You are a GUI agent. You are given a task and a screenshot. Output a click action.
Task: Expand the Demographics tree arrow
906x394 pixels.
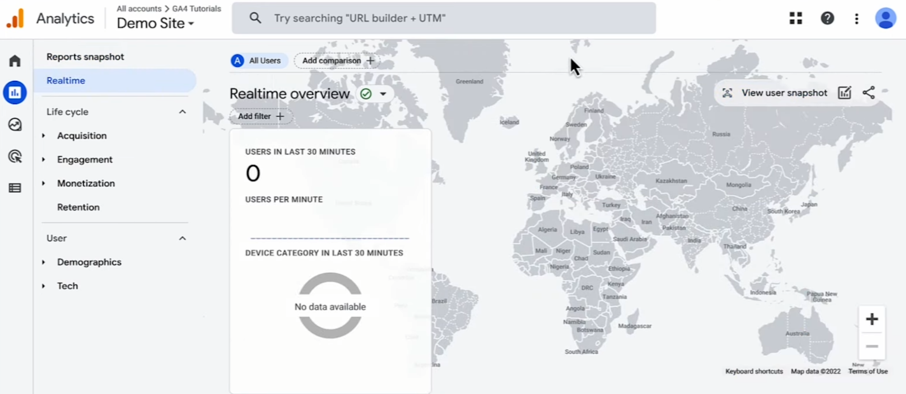[43, 262]
